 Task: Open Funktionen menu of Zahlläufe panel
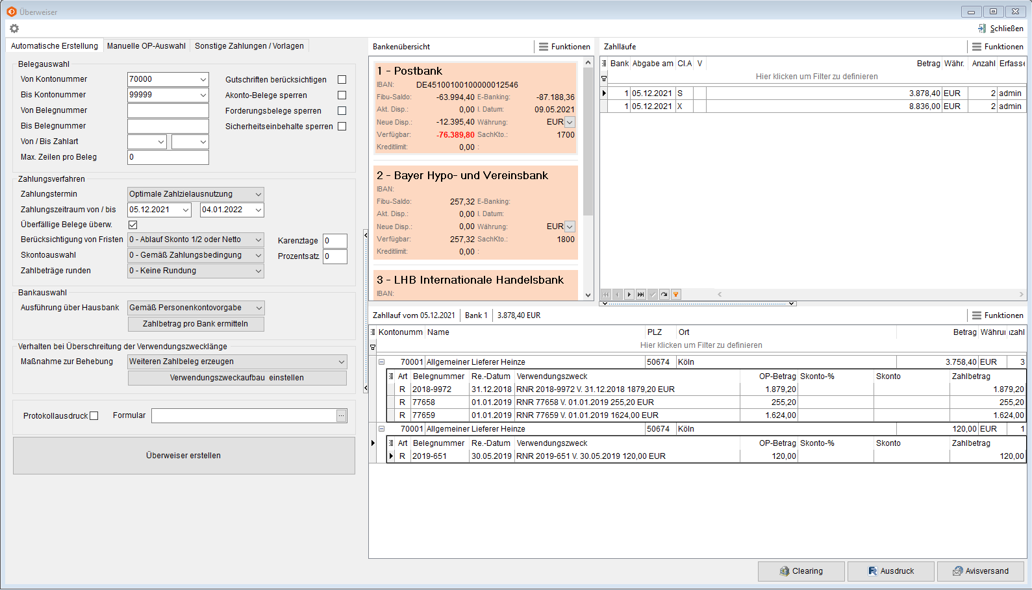997,47
